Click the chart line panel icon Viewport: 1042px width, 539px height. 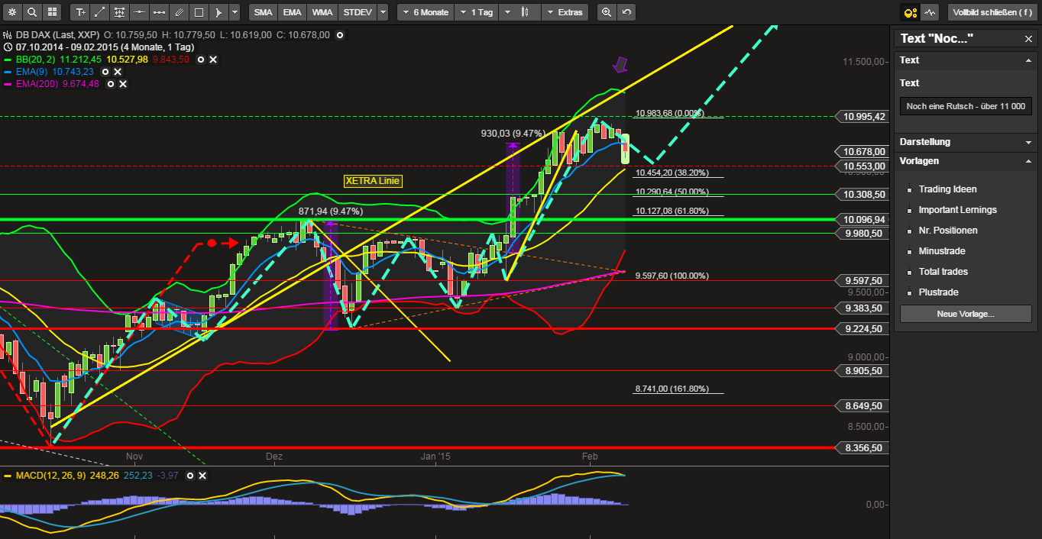pyautogui.click(x=930, y=12)
